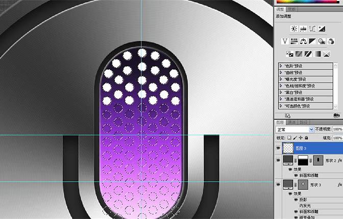The image size is (343, 219).
Task: Select the 图层 3 layer name
Action: click(x=301, y=149)
